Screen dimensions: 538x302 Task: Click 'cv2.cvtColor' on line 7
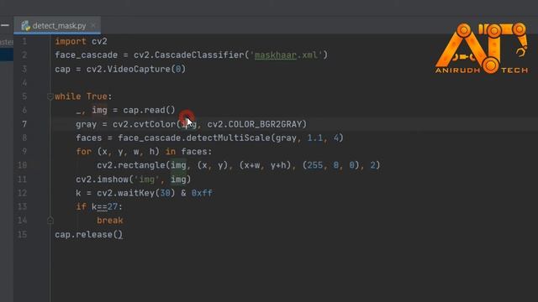click(144, 124)
